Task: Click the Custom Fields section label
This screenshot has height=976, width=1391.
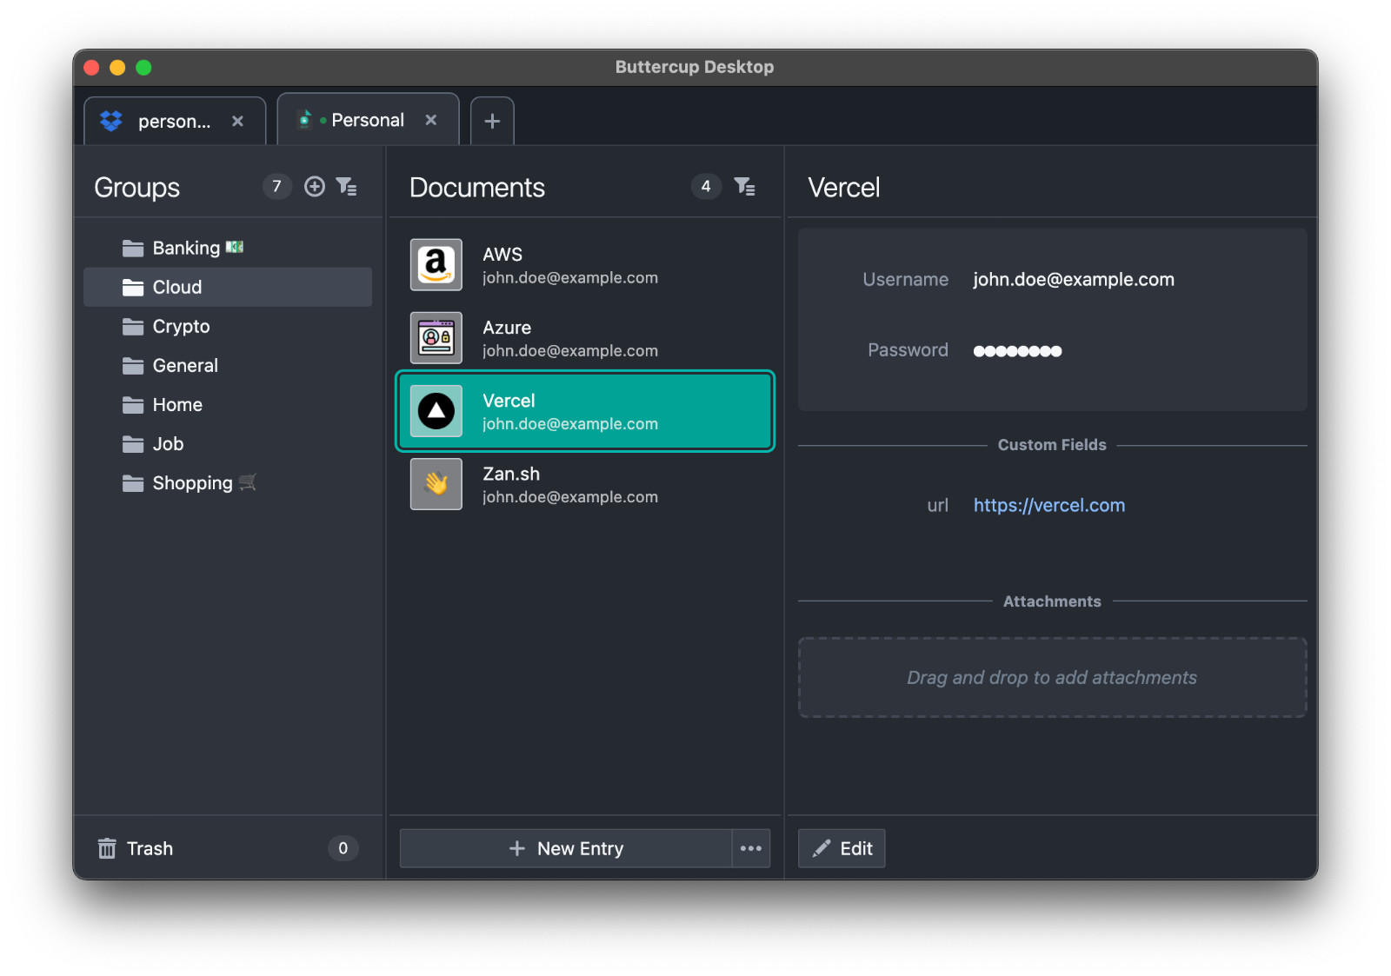Action: 1052,445
